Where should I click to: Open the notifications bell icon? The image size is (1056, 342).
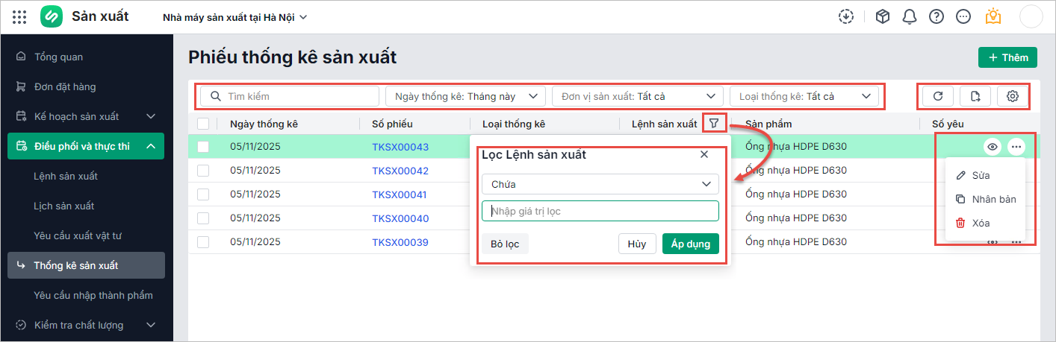[x=910, y=16]
